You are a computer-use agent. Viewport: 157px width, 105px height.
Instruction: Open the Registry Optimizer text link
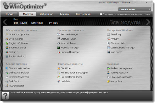(19, 43)
